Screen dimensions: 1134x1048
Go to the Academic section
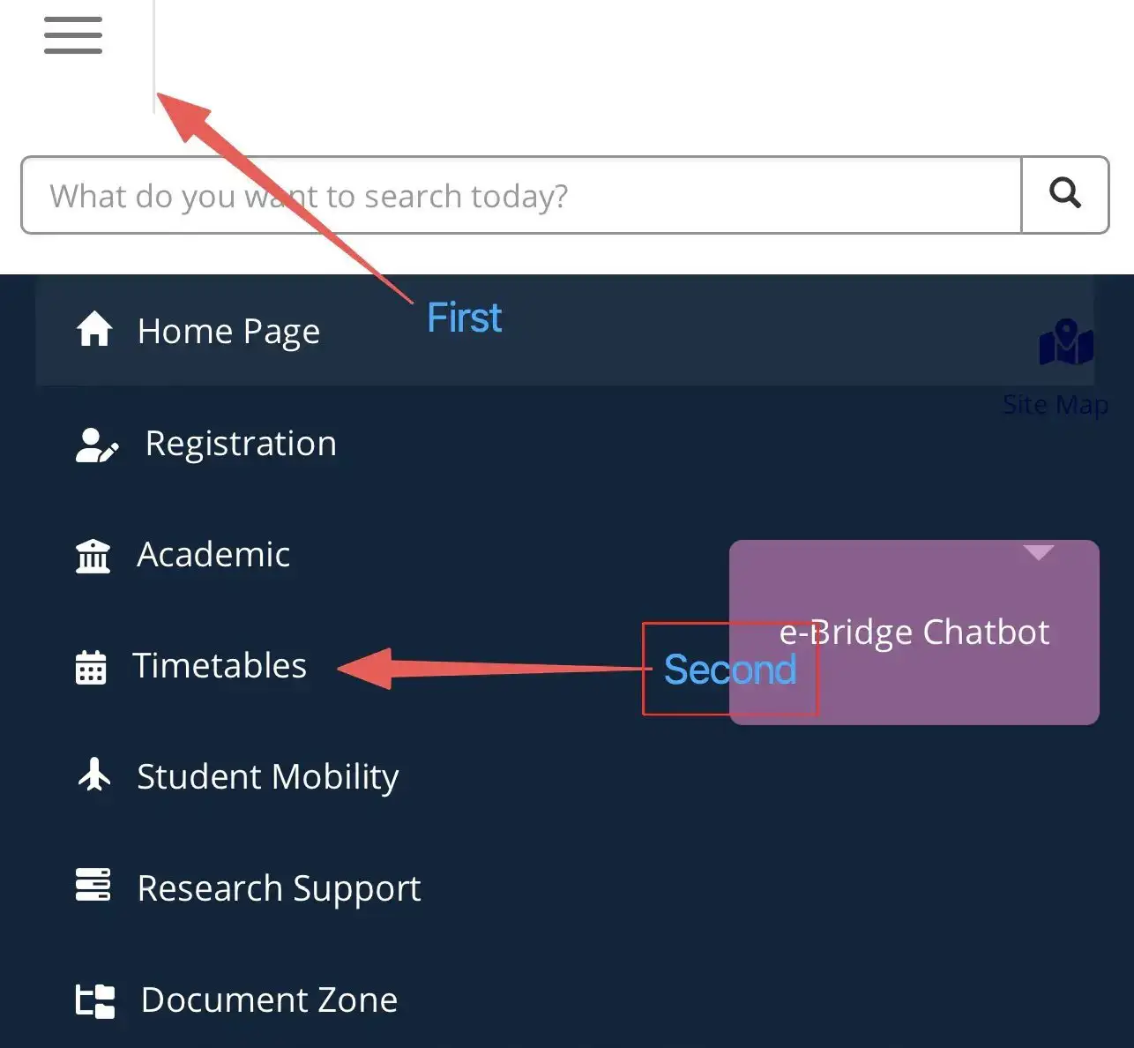213,555
